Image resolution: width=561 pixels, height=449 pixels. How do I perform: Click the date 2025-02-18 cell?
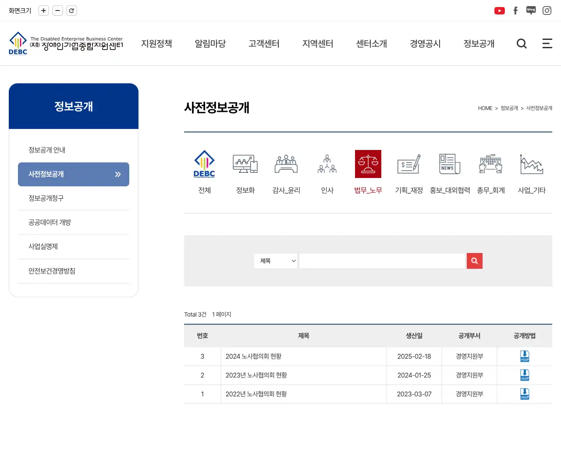[x=414, y=356]
